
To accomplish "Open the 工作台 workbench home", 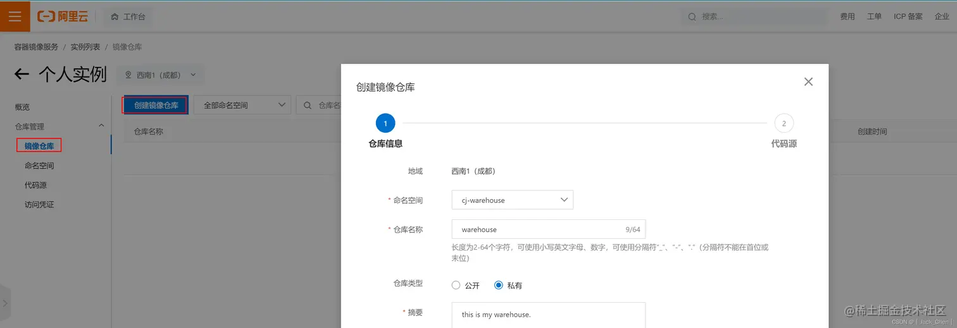I will pos(128,16).
